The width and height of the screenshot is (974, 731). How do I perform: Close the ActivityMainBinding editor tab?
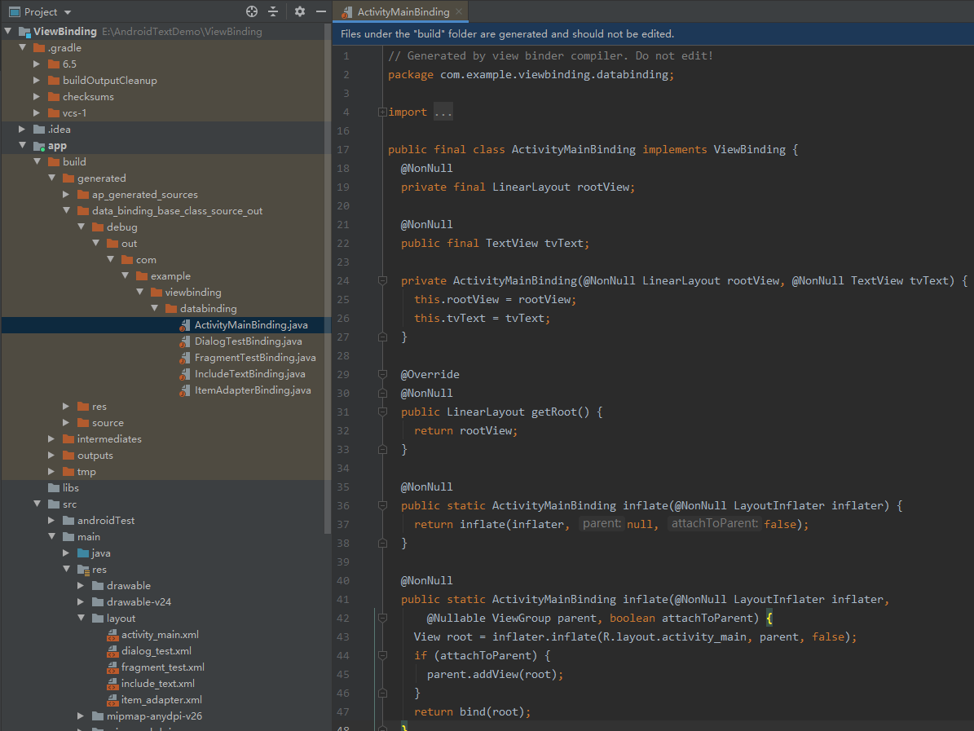point(458,11)
